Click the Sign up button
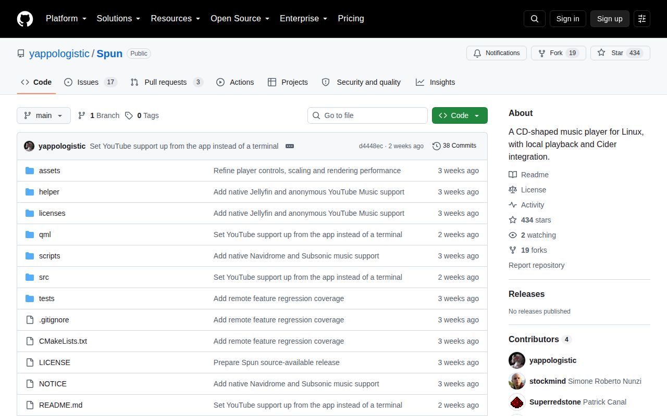The height and width of the screenshot is (416, 667). pos(610,19)
